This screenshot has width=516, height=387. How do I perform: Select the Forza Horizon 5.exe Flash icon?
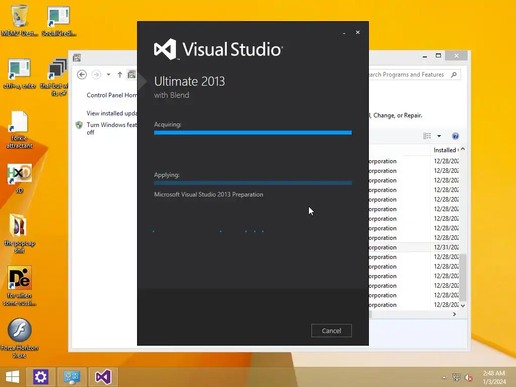(20, 338)
